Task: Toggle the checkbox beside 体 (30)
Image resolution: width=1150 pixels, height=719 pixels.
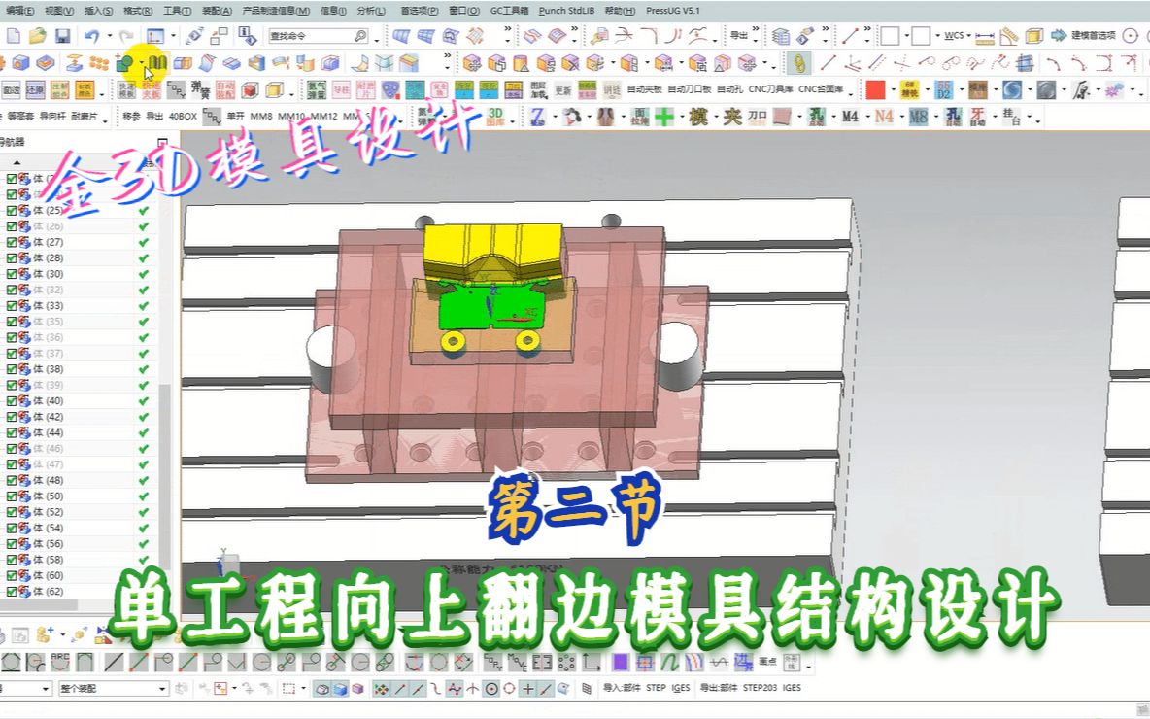Action: 12,274
